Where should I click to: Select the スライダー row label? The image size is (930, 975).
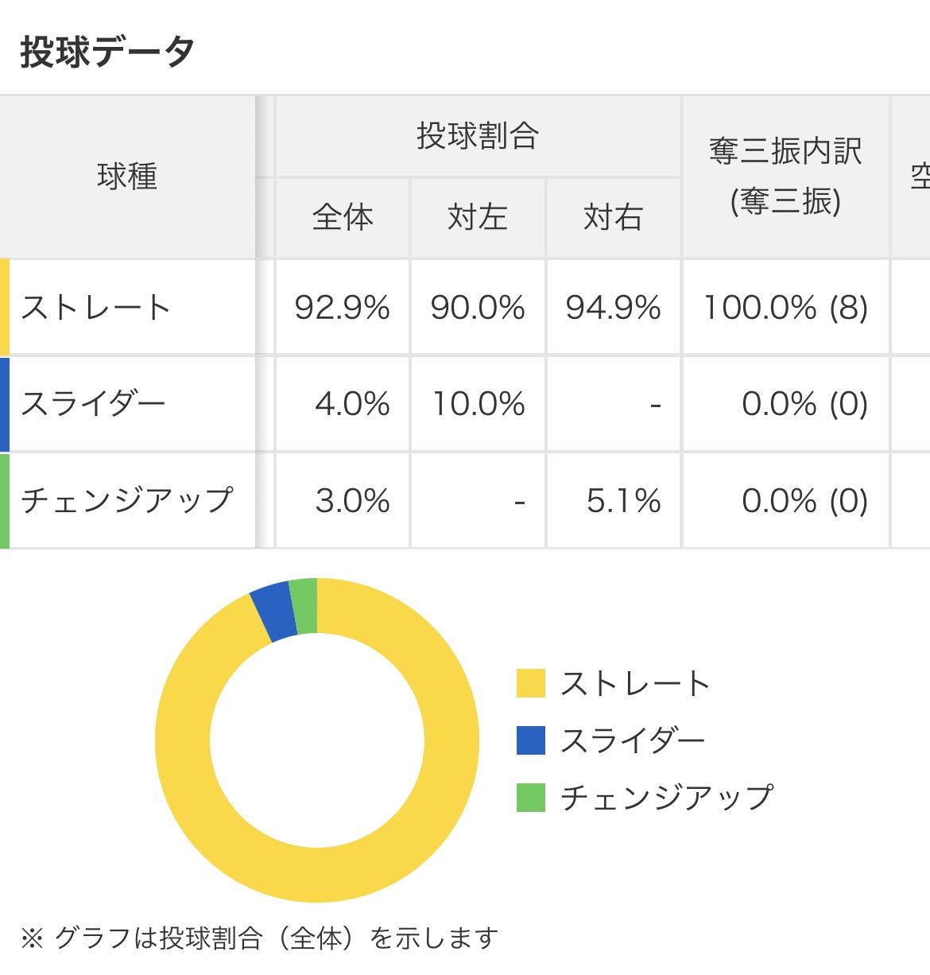(x=93, y=404)
